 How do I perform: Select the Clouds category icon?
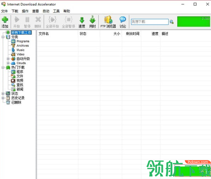tap(13, 63)
